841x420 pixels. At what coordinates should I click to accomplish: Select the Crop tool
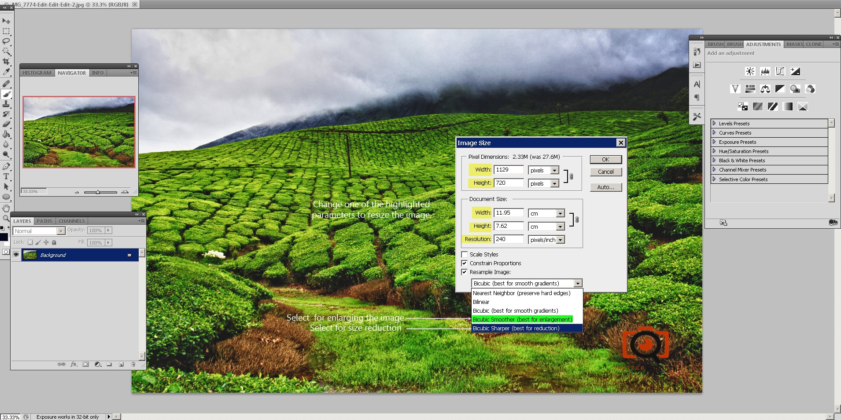(x=6, y=62)
